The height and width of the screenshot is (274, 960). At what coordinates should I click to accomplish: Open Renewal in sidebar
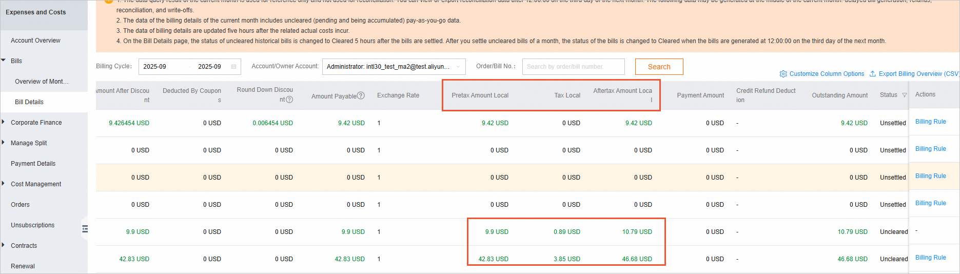23,266
